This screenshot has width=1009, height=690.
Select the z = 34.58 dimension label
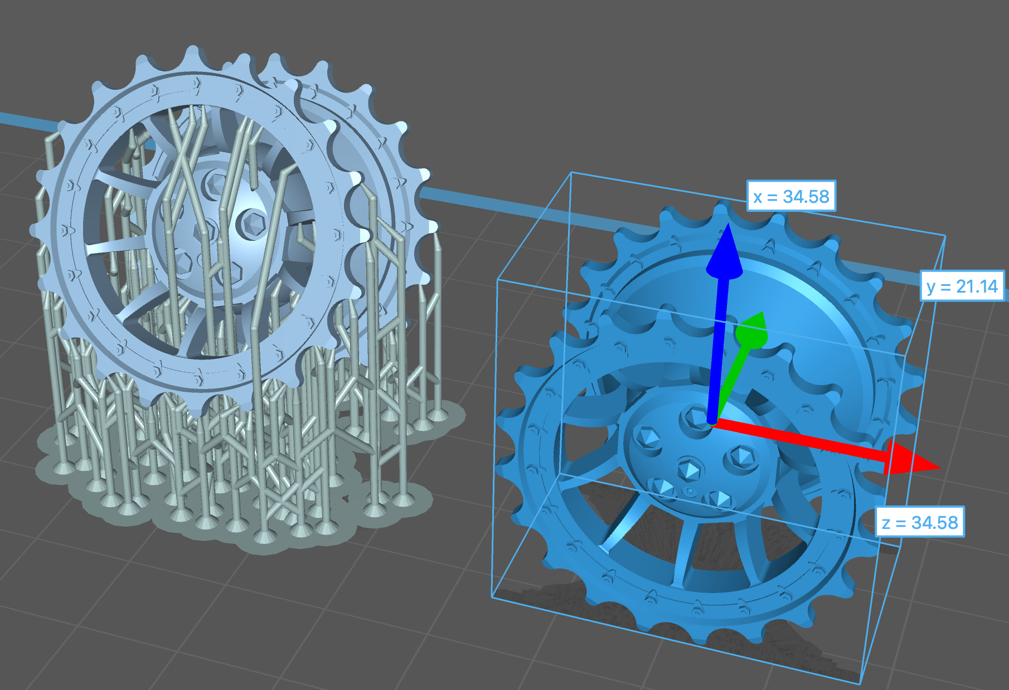(x=920, y=522)
